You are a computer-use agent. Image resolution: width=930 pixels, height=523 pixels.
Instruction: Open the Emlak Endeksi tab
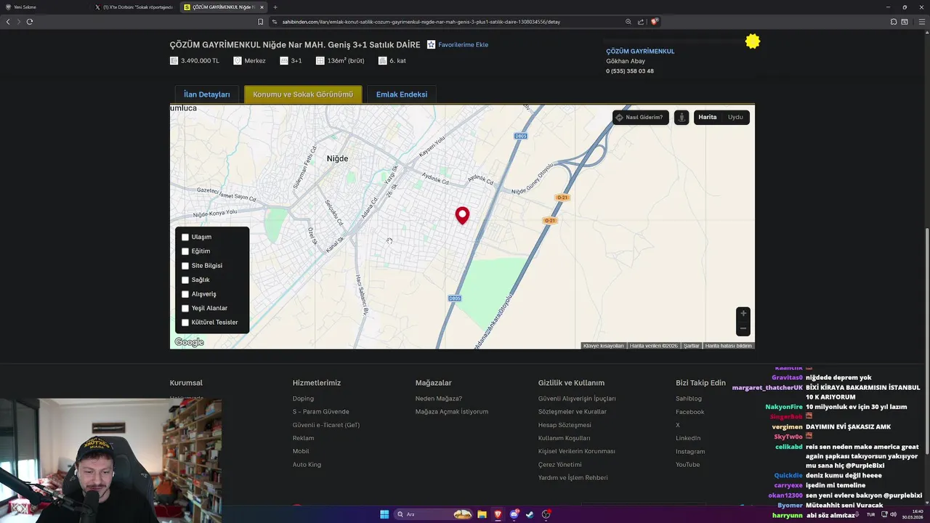[402, 94]
